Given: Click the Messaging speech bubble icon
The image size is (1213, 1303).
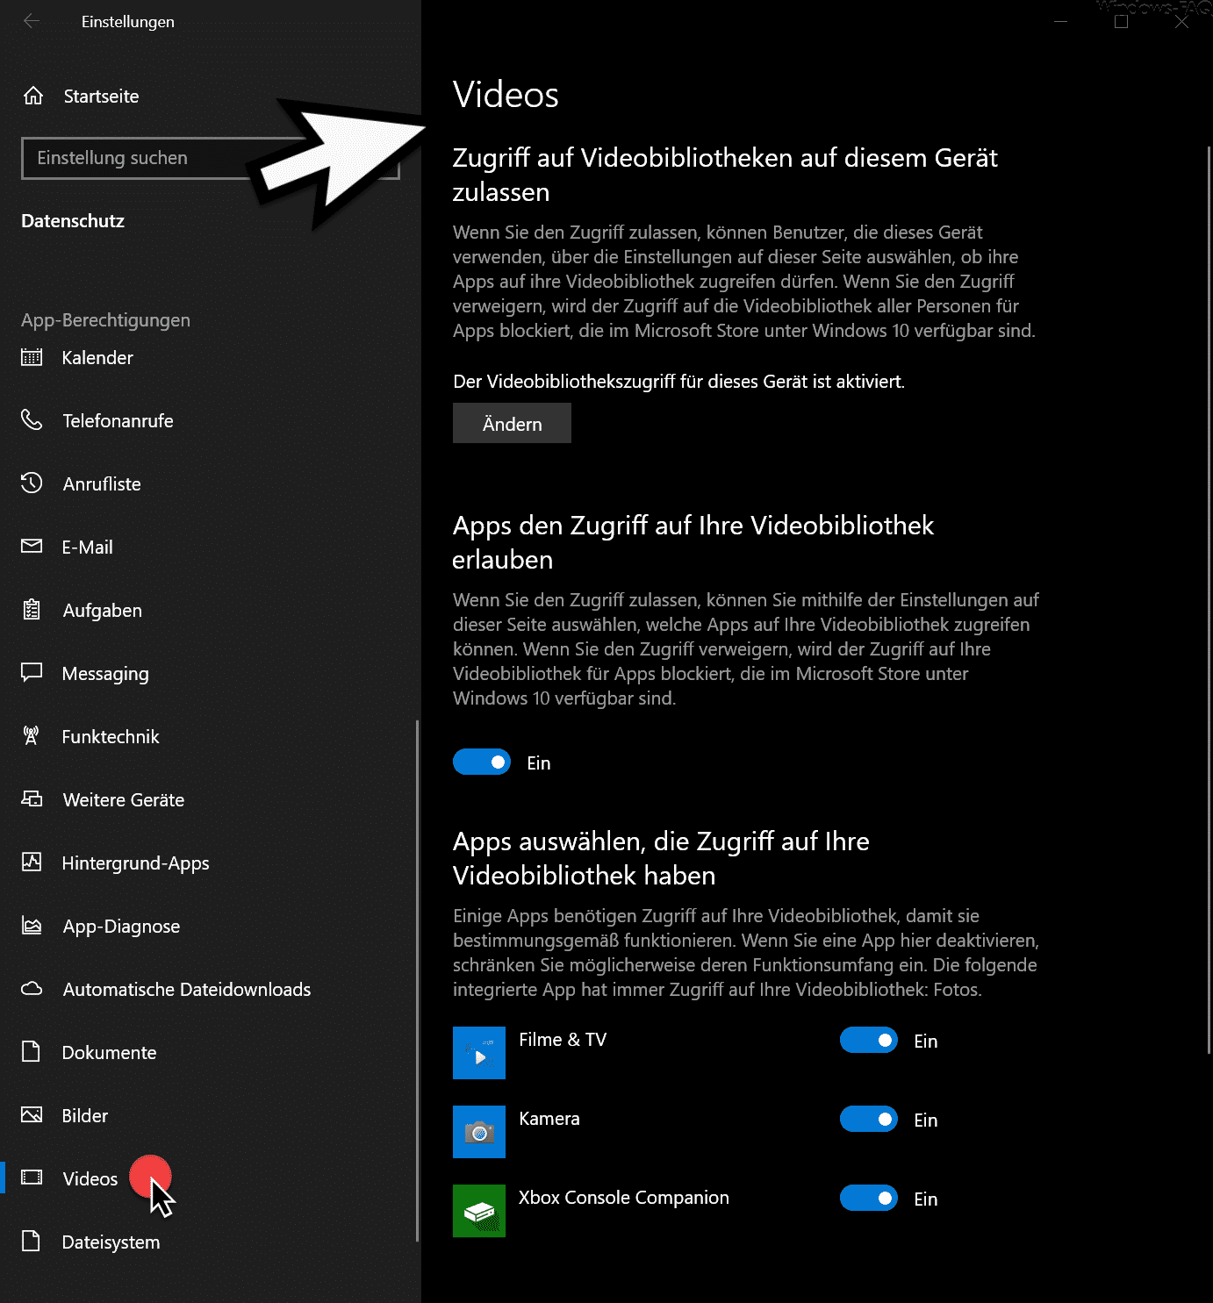Looking at the screenshot, I should pyautogui.click(x=32, y=672).
